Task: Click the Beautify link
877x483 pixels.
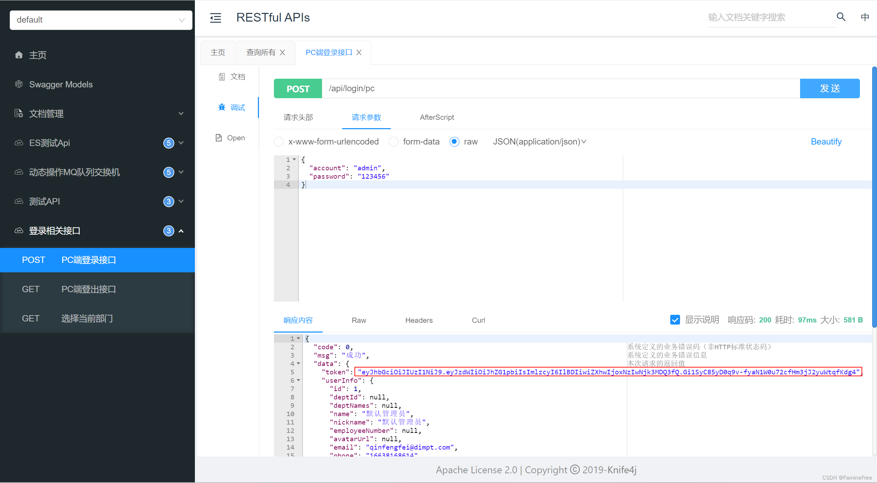Action: click(826, 142)
